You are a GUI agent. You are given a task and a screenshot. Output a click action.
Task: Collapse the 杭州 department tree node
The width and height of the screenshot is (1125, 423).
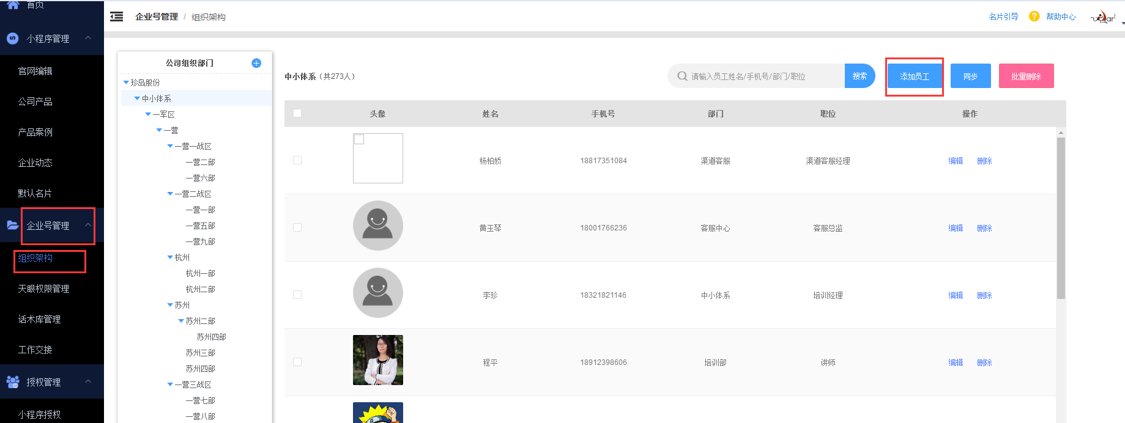170,257
